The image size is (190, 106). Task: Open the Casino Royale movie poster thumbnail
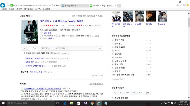[30, 32]
